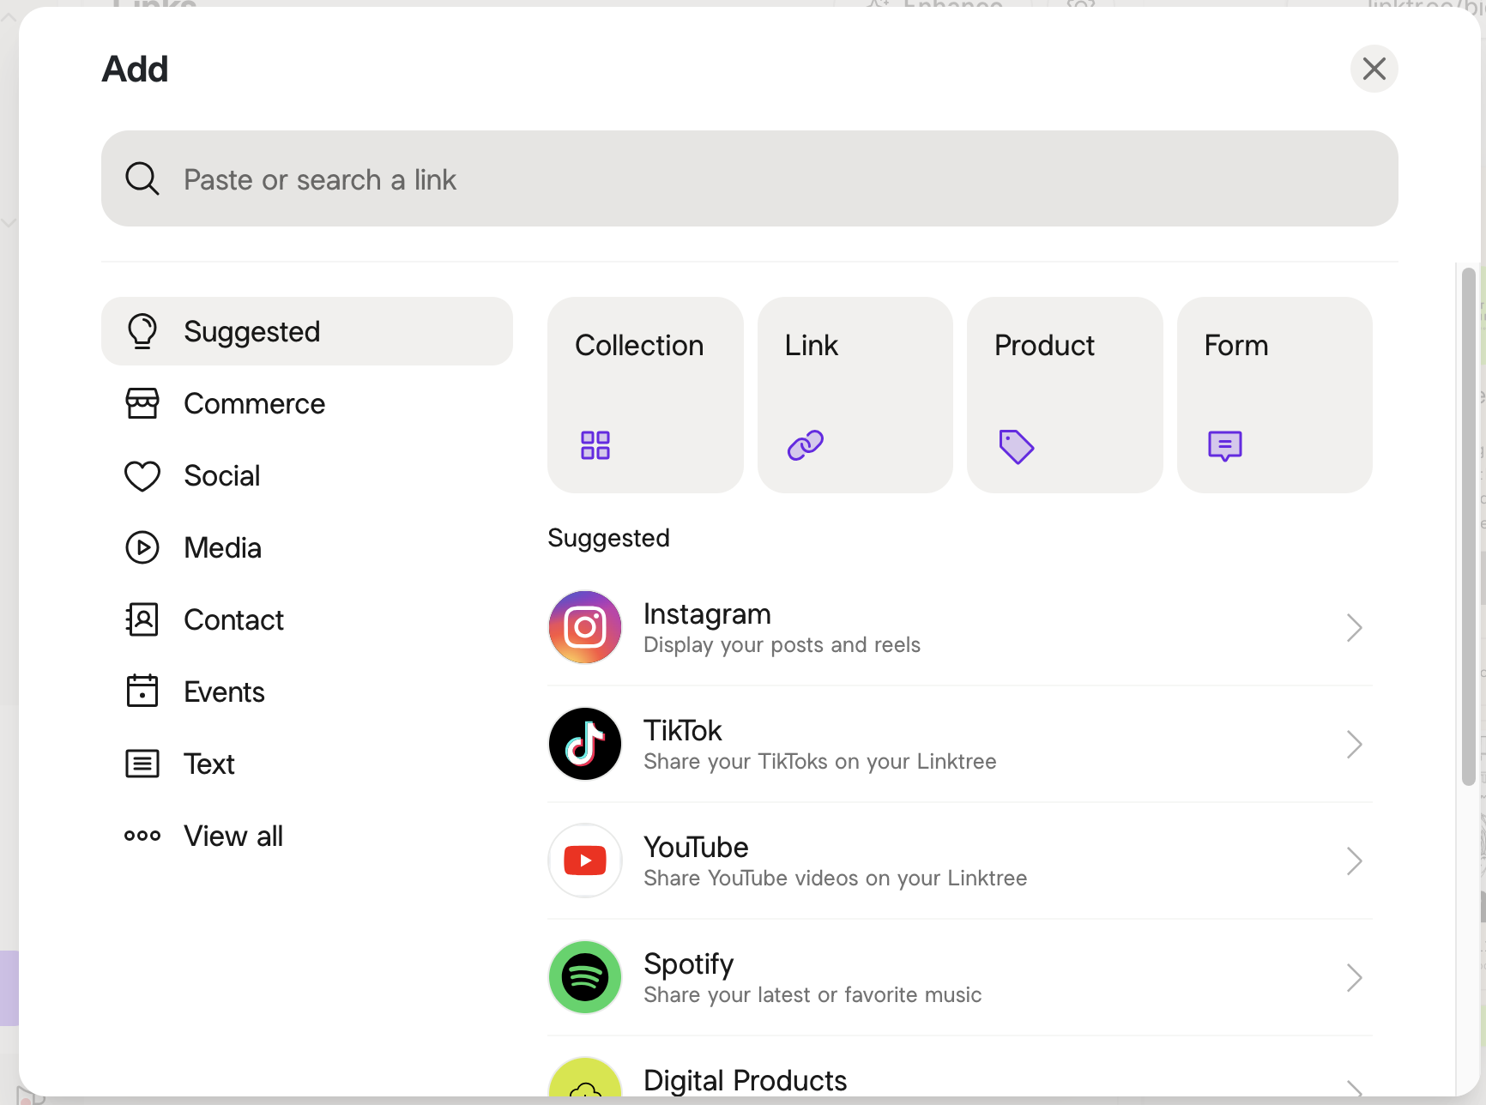Click the Collection grid icon
This screenshot has width=1486, height=1105.
(x=595, y=445)
